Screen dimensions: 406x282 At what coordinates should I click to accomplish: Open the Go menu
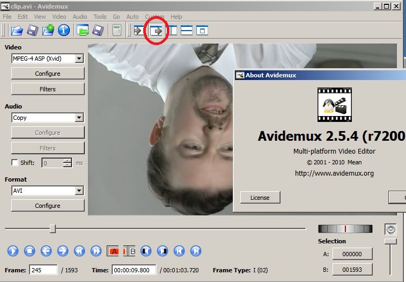coord(116,17)
